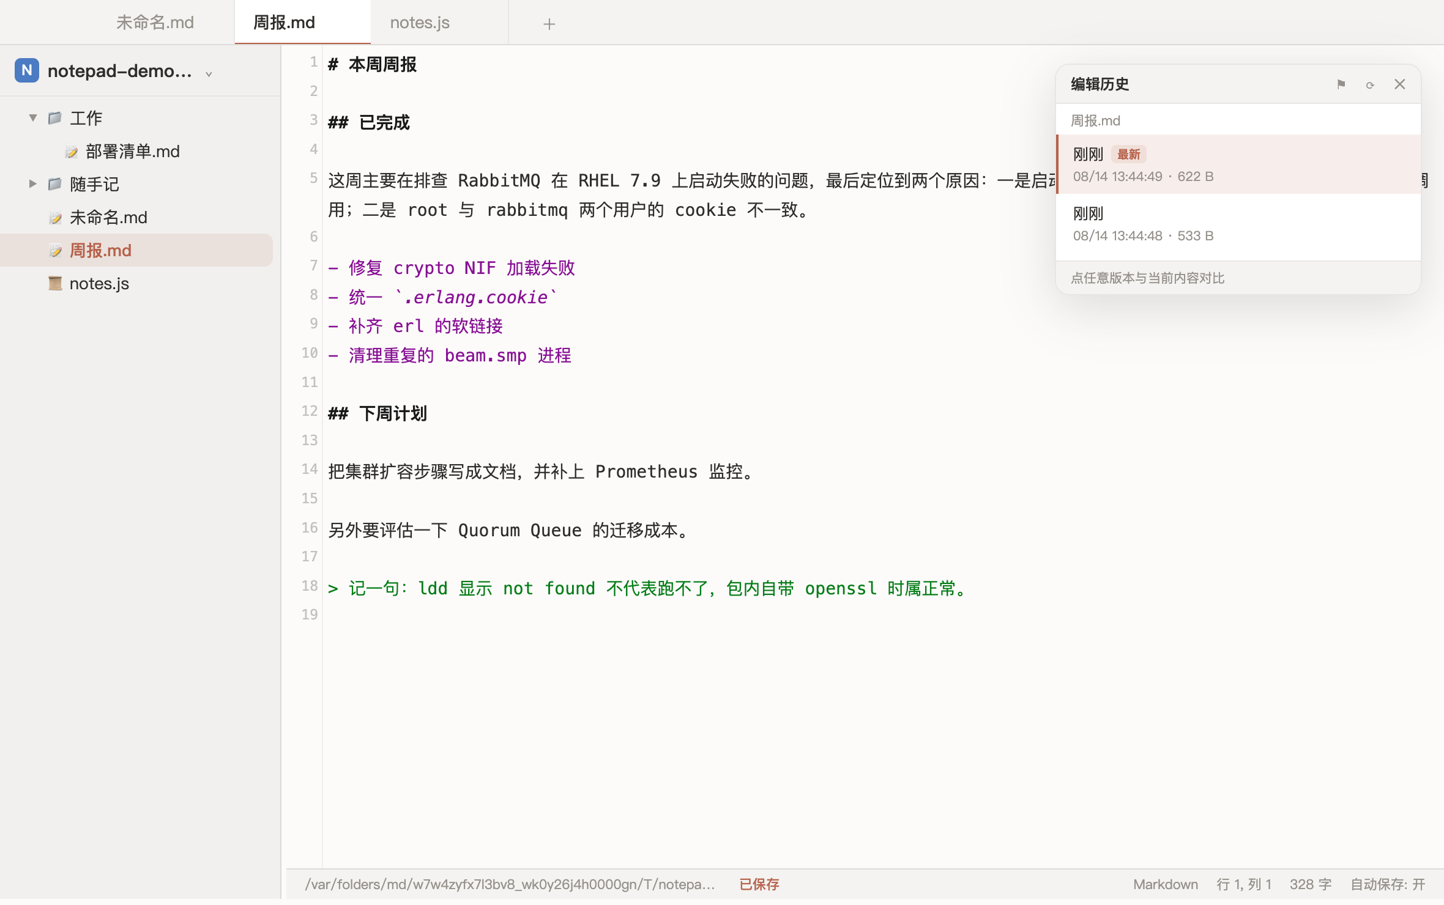1444x905 pixels.
Task: Collapse the 工作 folder
Action: click(33, 117)
